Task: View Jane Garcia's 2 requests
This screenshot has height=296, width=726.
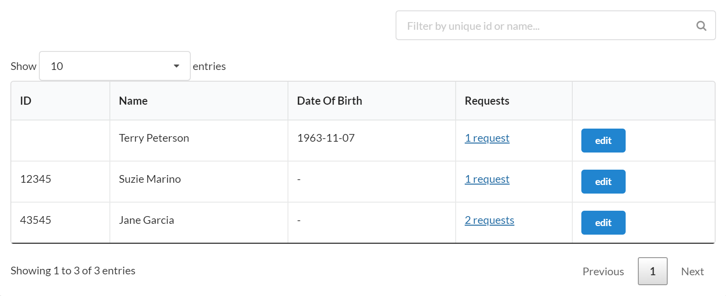Action: pos(489,220)
